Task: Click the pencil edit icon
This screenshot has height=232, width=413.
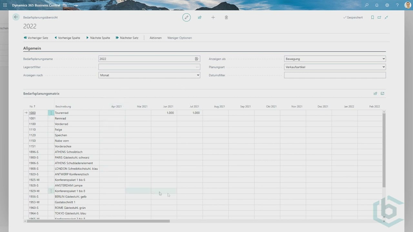Action: coord(186,17)
